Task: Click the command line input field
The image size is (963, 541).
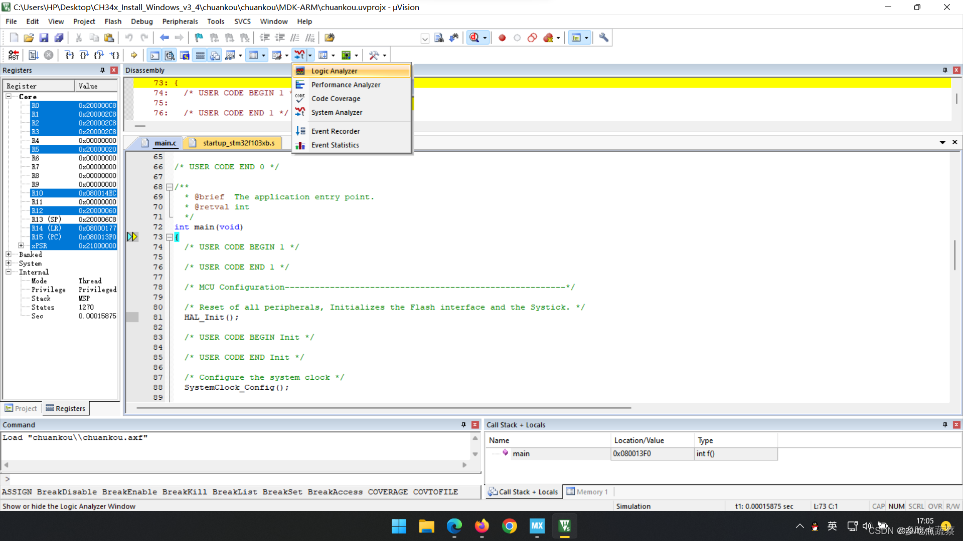Action: click(241, 479)
